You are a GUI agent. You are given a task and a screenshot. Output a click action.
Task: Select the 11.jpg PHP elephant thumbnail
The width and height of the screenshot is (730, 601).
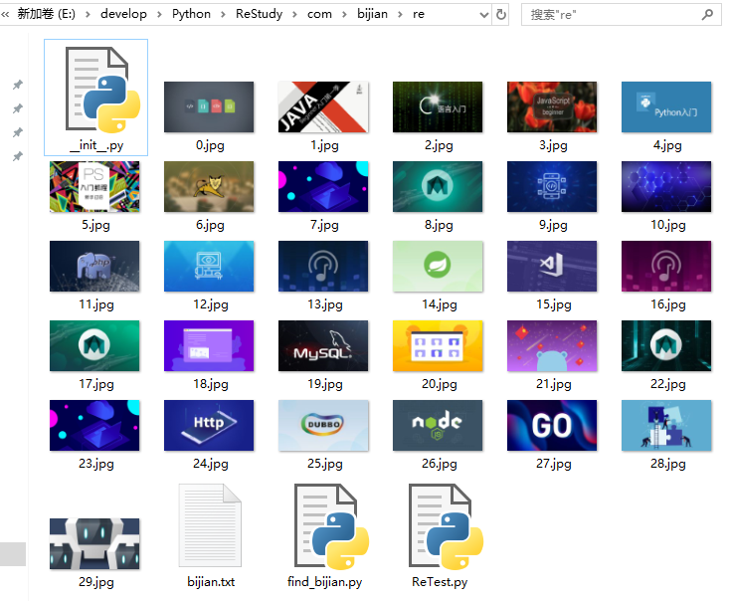[x=94, y=266]
